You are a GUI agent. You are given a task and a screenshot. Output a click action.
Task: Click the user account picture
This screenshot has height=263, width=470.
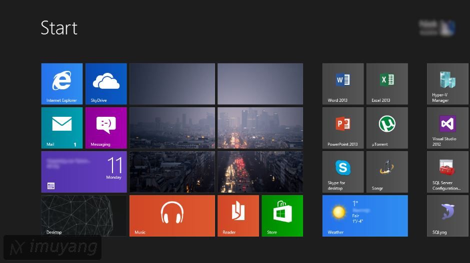(x=448, y=28)
